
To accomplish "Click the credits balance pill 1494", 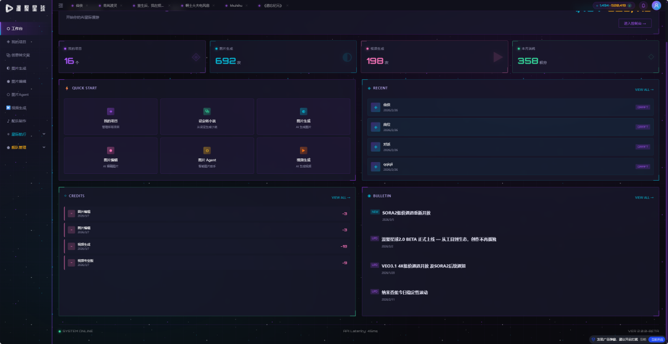I will pyautogui.click(x=614, y=6).
